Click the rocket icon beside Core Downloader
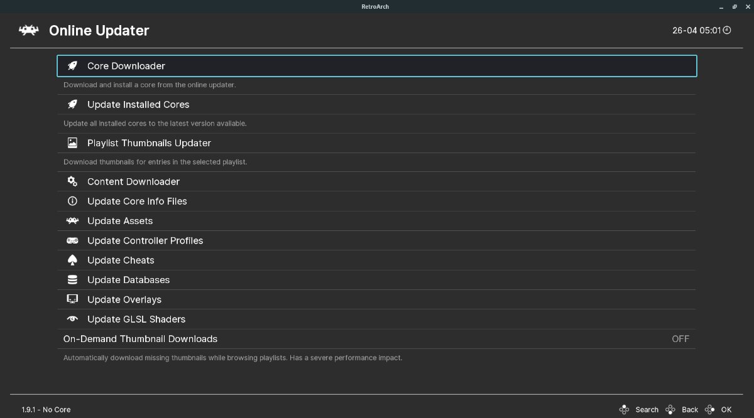The height and width of the screenshot is (418, 754). click(73, 66)
